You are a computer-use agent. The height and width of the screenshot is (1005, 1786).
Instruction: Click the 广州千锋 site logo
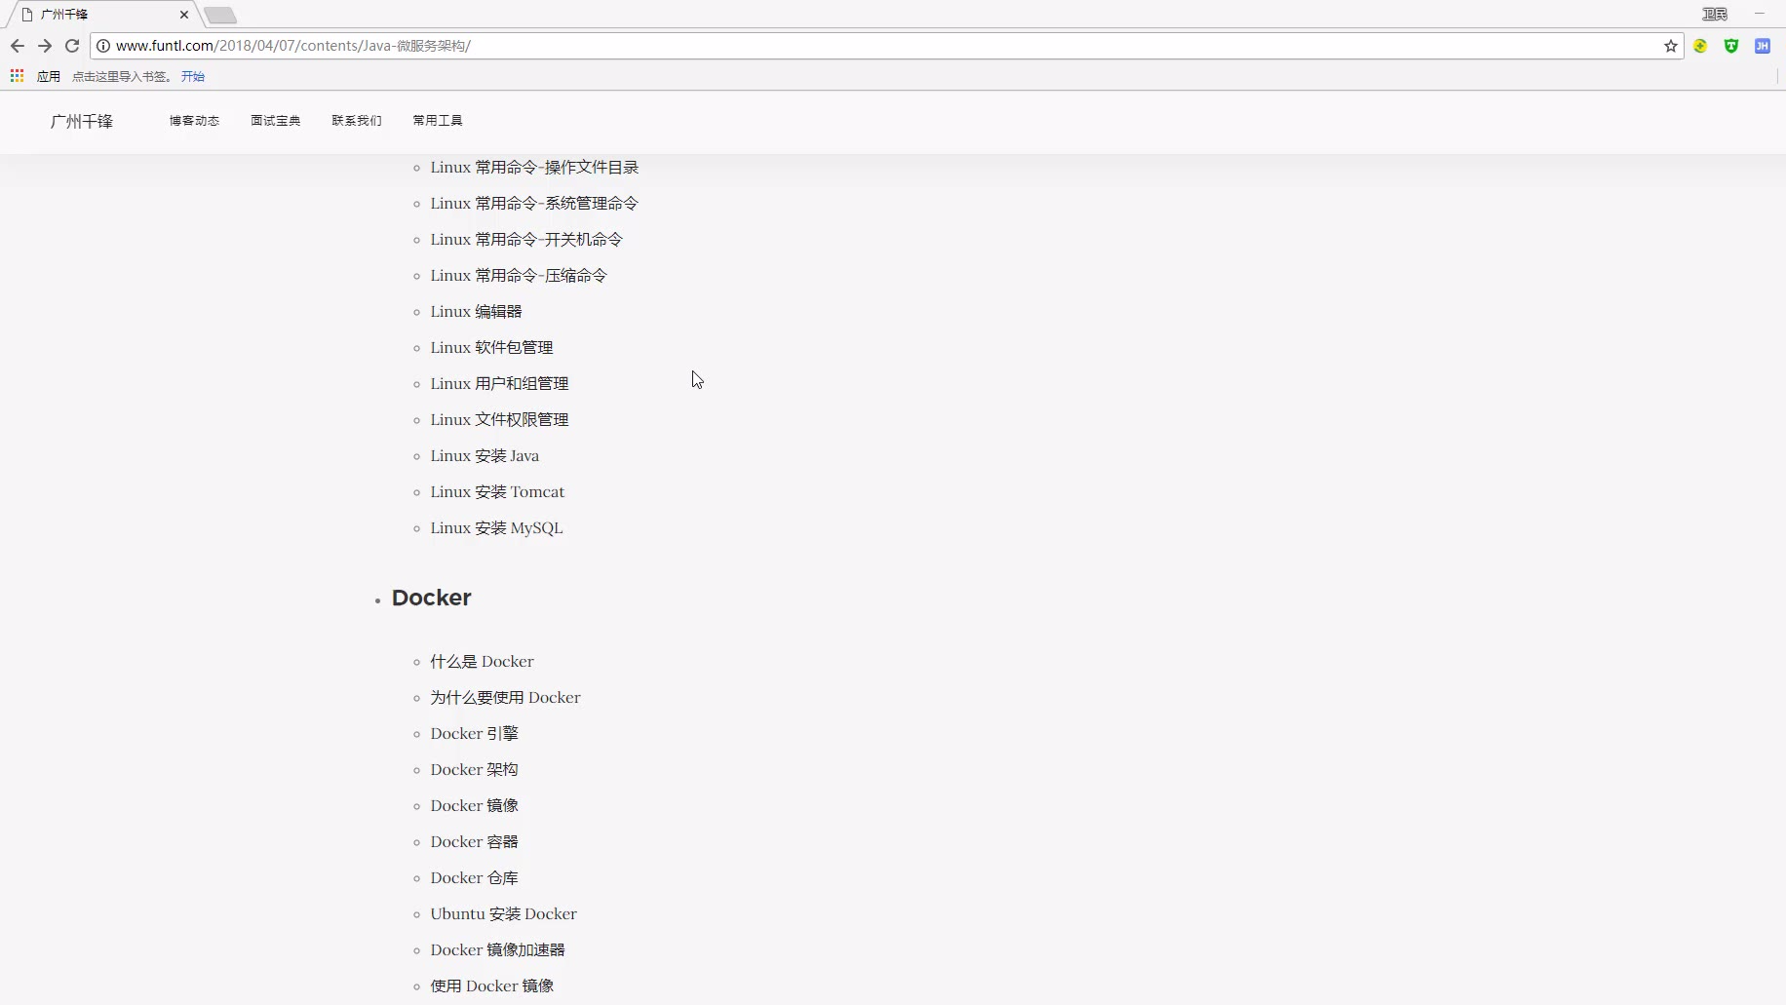point(82,121)
